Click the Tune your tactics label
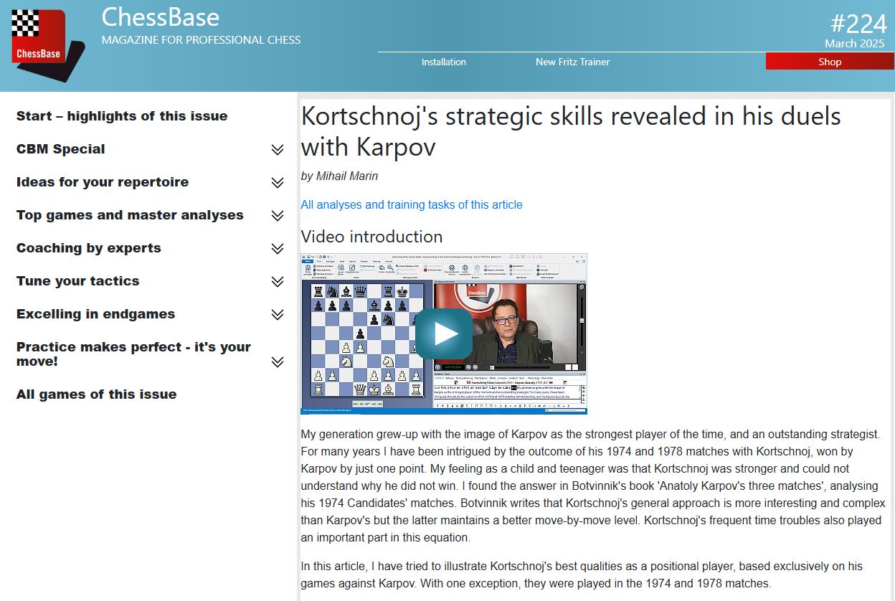This screenshot has height=601, width=895. (77, 281)
